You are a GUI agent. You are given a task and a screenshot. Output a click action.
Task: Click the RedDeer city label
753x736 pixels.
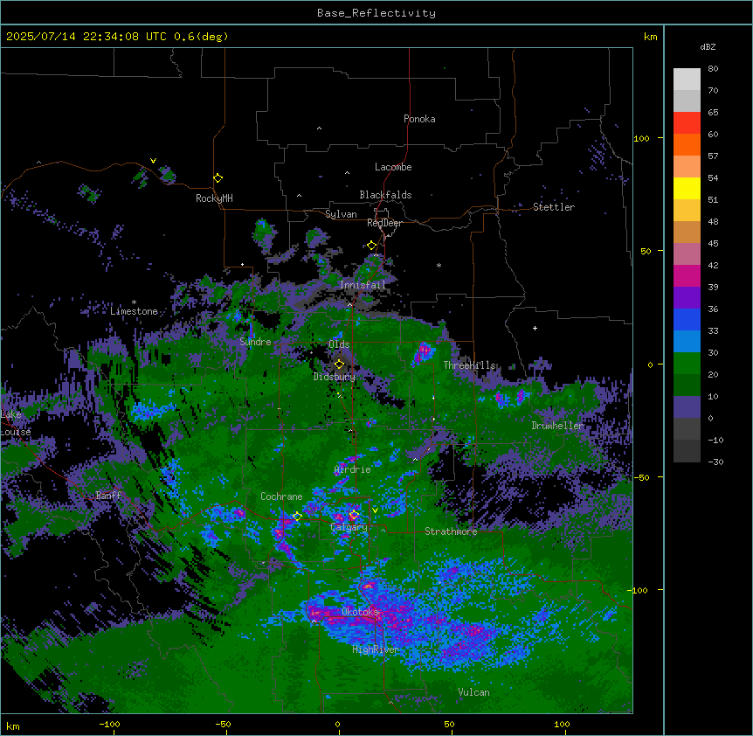tap(384, 223)
